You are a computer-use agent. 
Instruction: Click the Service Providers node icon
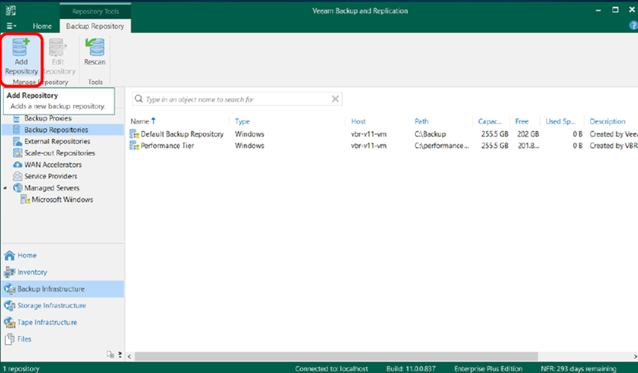coord(17,176)
